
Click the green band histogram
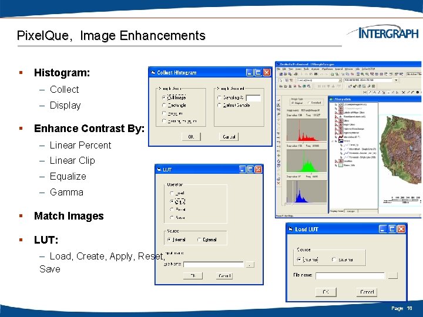(307, 161)
